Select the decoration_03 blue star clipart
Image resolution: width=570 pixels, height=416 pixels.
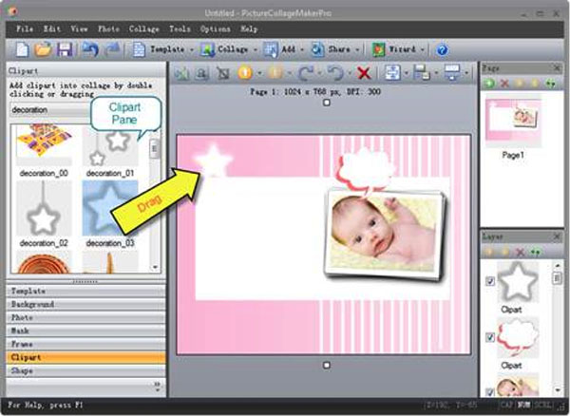point(110,211)
